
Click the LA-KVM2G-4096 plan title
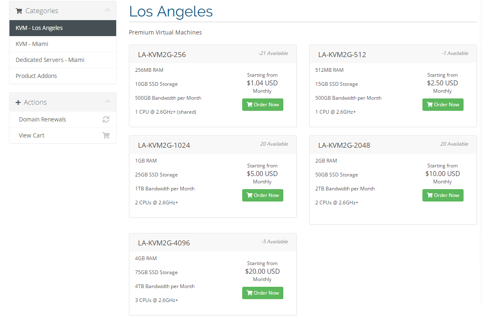coord(164,243)
